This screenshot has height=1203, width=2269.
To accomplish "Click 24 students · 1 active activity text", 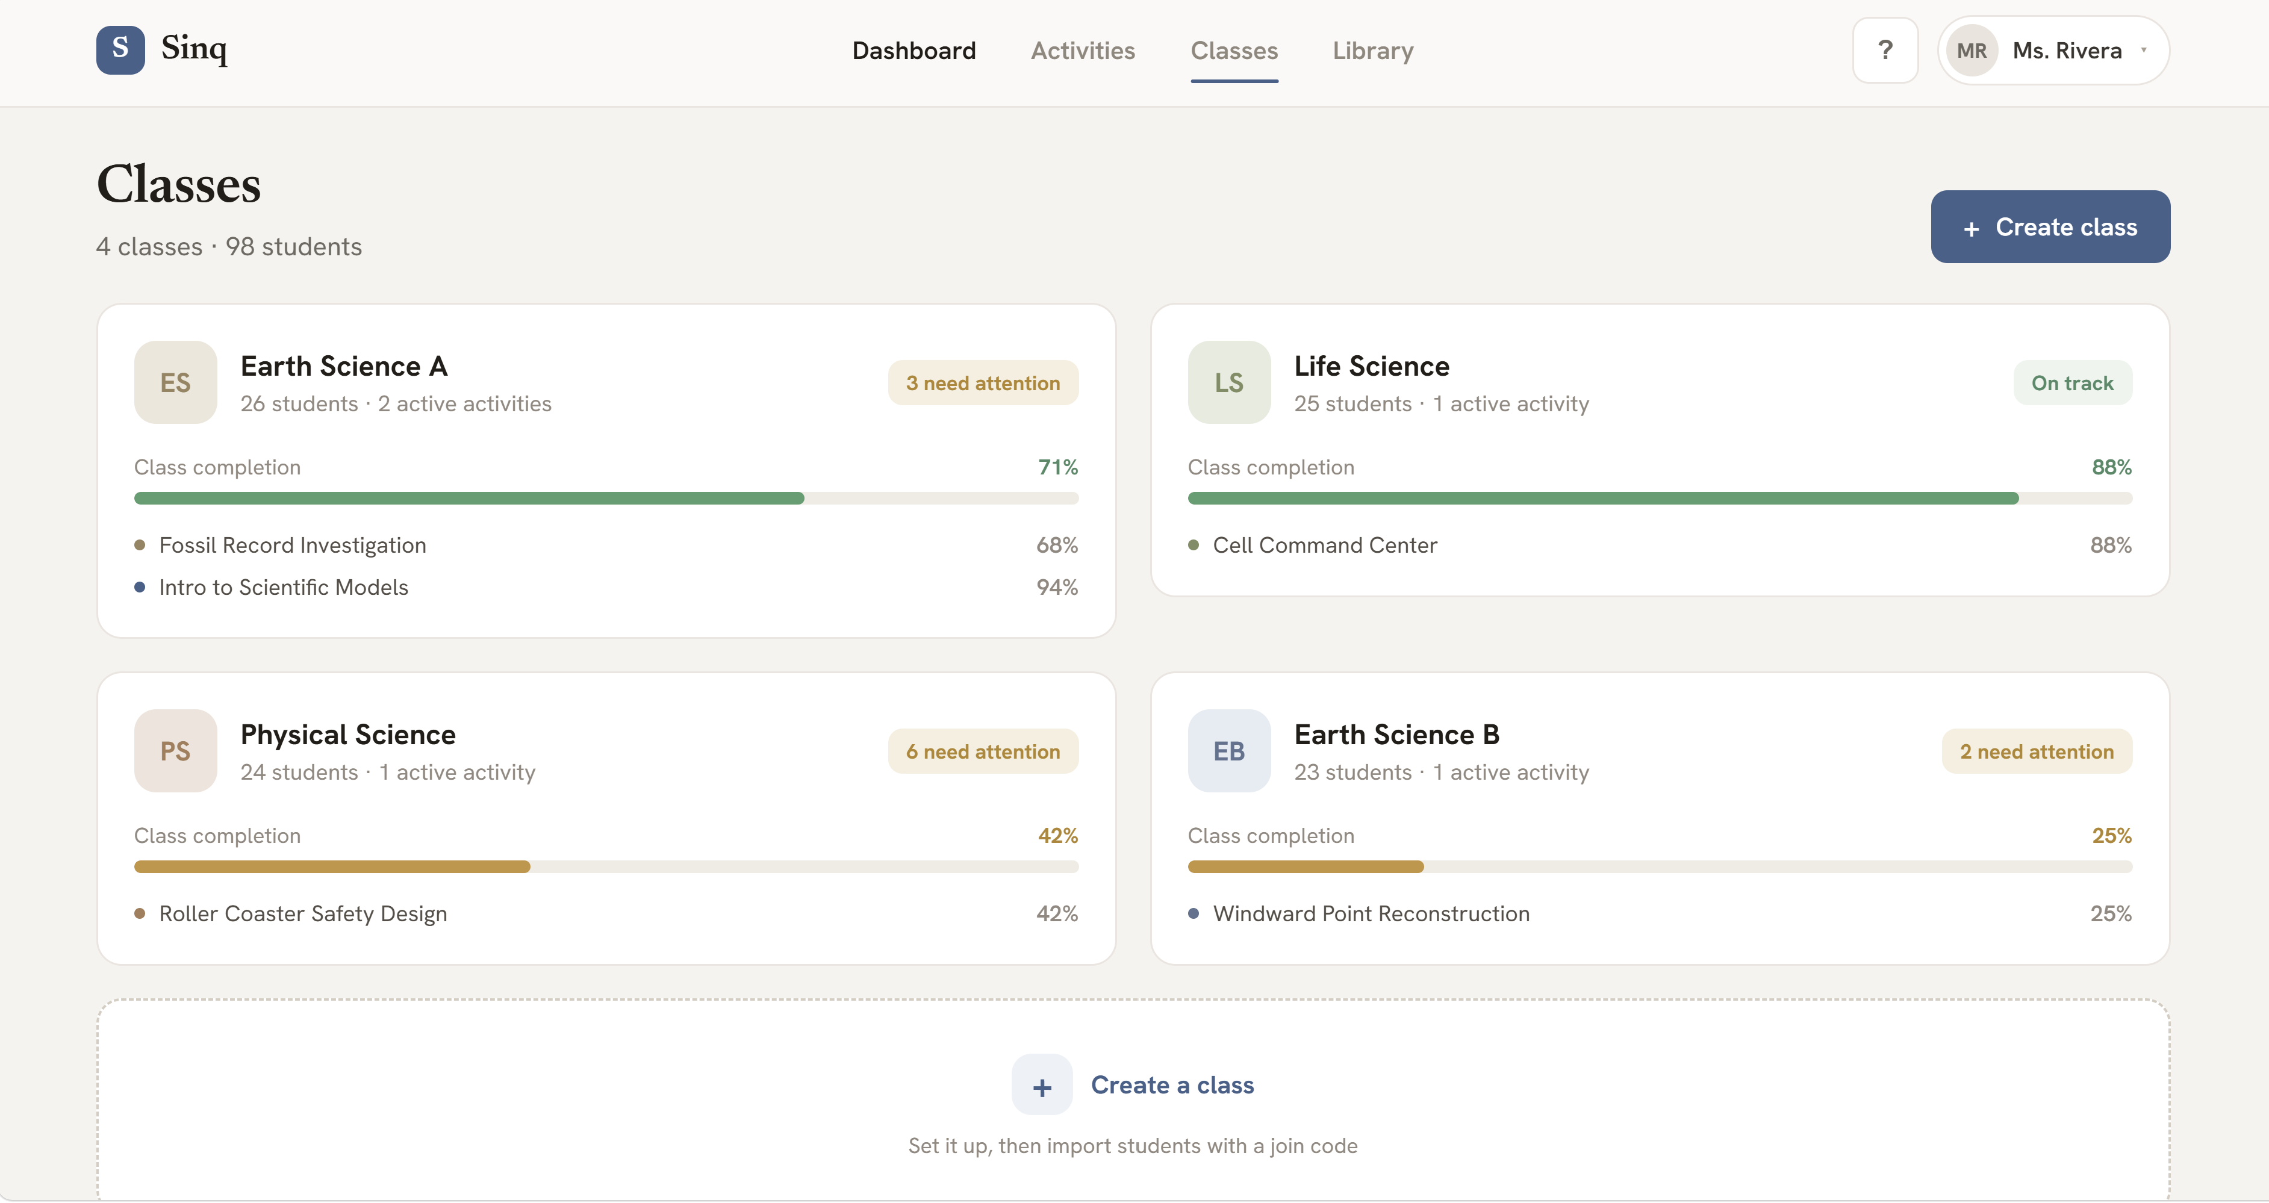I will tap(388, 772).
